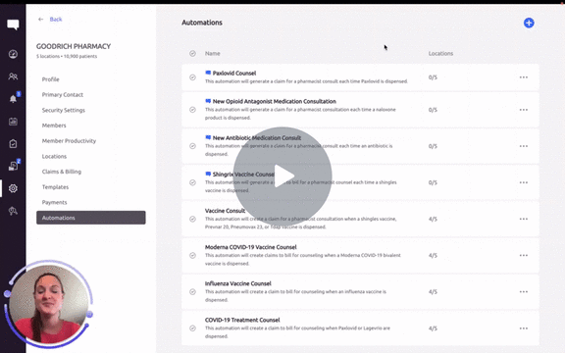This screenshot has width=565, height=353.
Task: Open the Locations section
Action: click(x=54, y=156)
